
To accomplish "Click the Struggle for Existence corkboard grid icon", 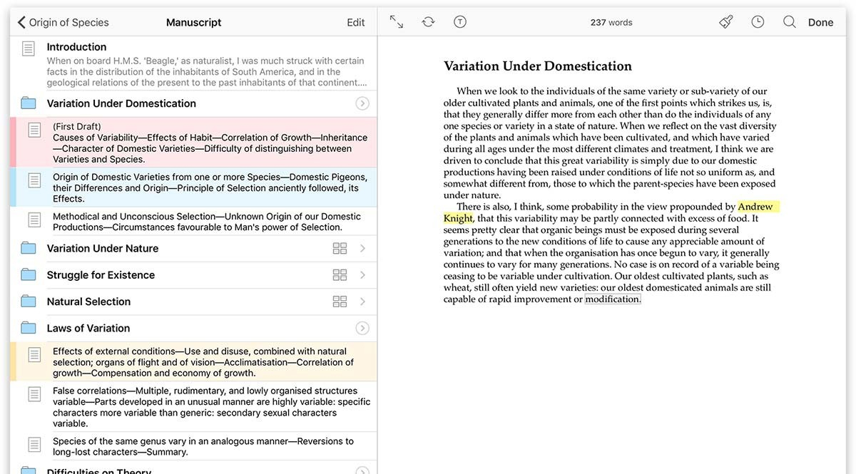I will pyautogui.click(x=340, y=275).
